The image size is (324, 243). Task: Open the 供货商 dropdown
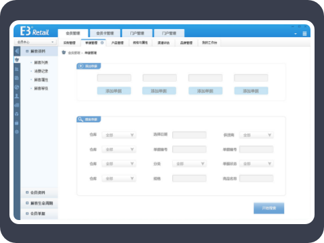[x=256, y=135]
